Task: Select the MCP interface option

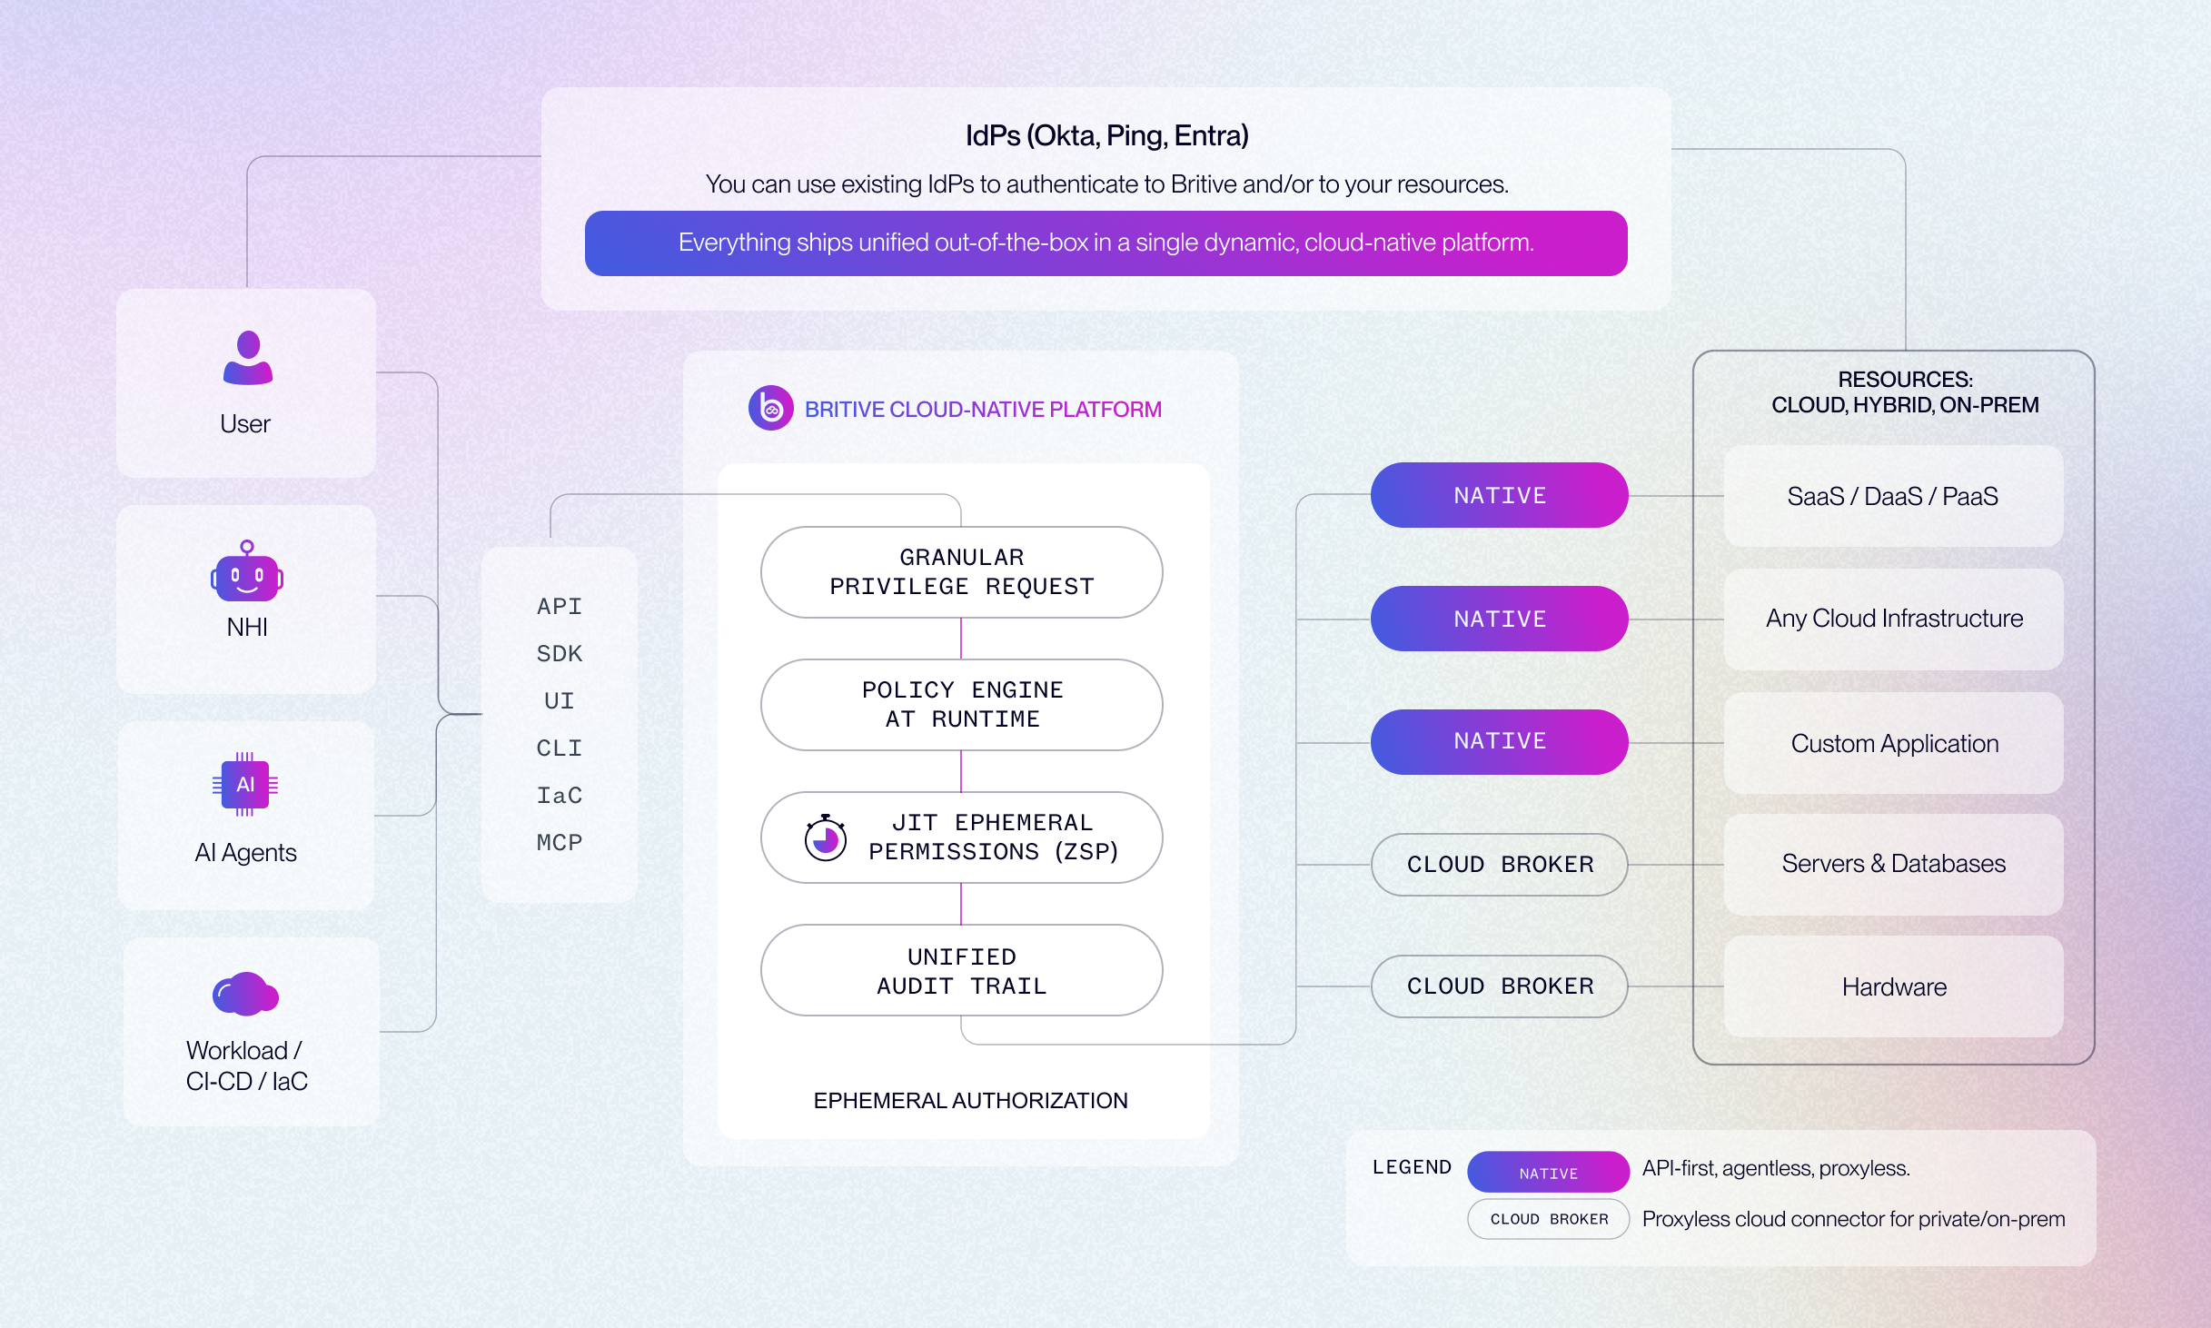Action: (x=560, y=843)
